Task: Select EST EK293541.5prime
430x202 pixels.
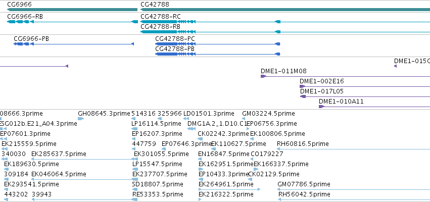Action: (x=31, y=185)
